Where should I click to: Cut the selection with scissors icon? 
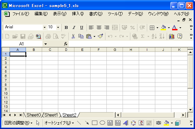tap(73, 36)
